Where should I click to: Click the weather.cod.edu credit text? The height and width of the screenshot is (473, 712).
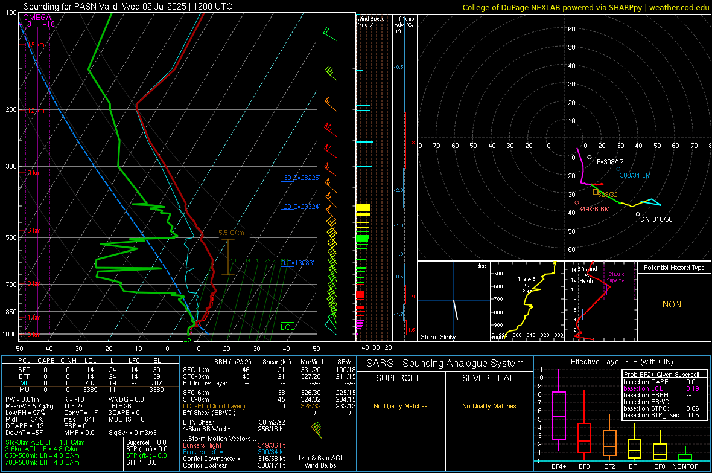pos(679,7)
